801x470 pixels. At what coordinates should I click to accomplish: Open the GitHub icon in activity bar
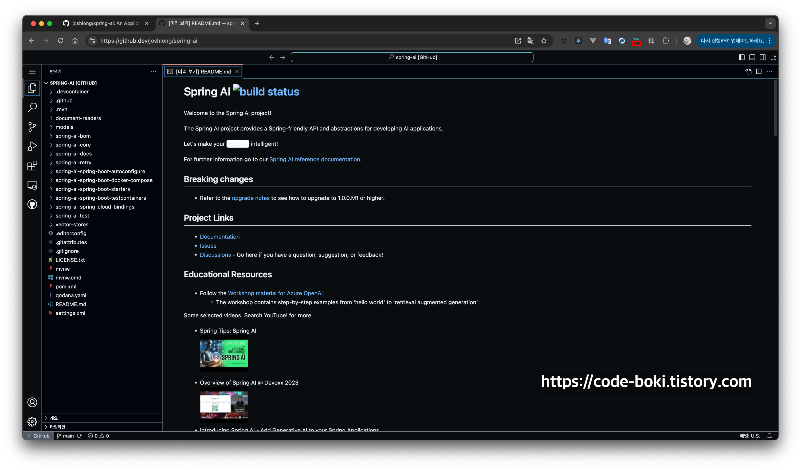coord(32,204)
